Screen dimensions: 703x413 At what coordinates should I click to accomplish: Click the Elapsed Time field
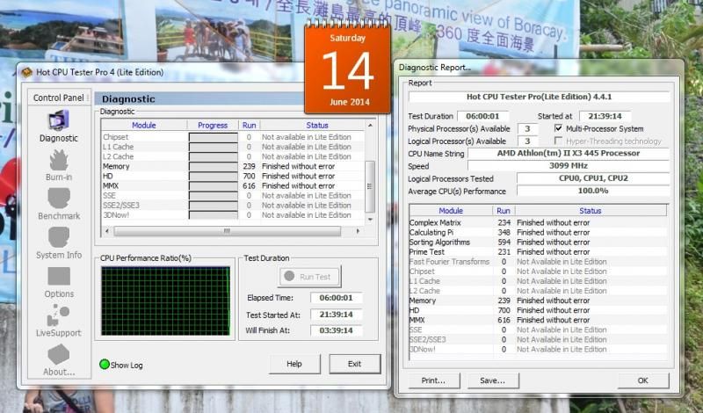click(x=336, y=298)
